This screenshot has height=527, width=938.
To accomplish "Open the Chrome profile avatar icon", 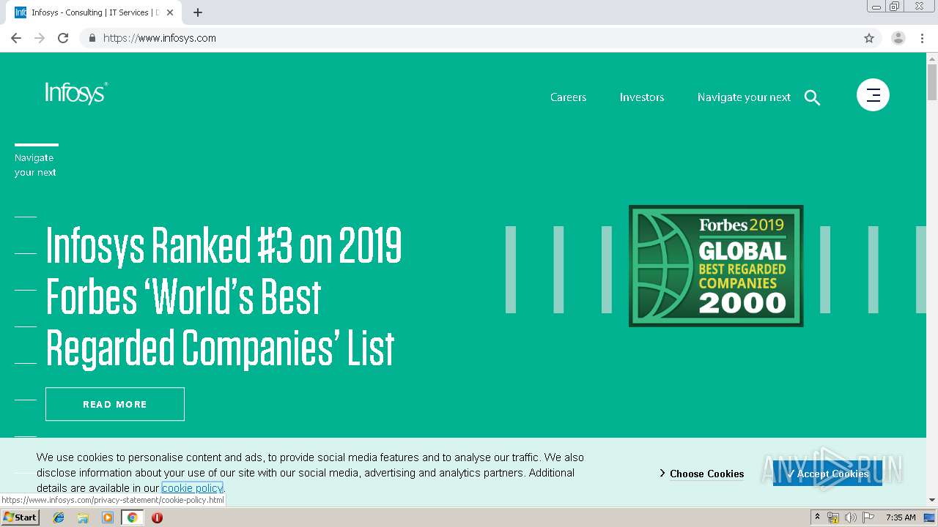I will pos(898,38).
